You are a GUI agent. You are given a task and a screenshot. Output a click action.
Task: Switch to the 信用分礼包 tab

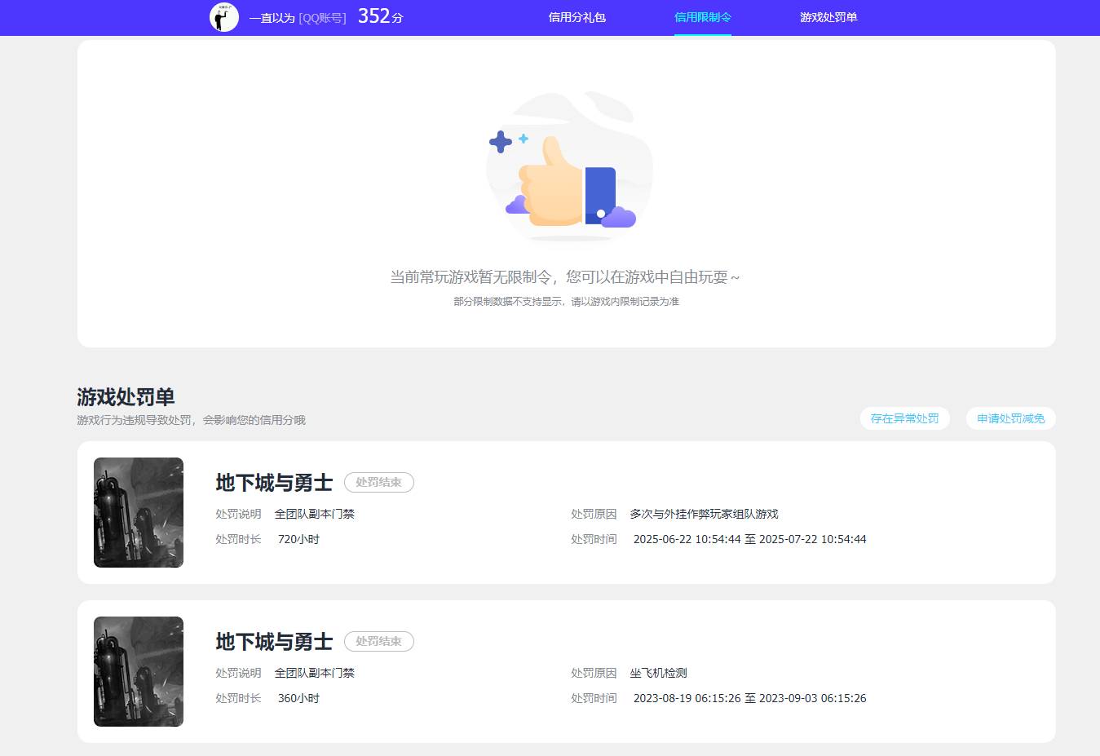[x=577, y=17]
